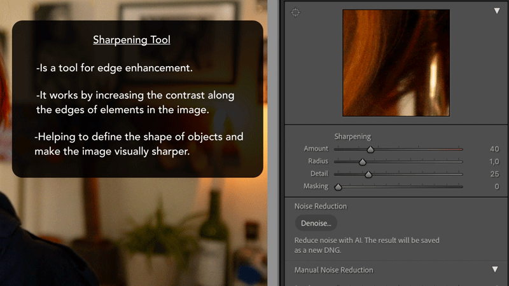The image size is (509, 286).
Task: Click the Manual Noise Reduction heading text
Action: pos(333,270)
